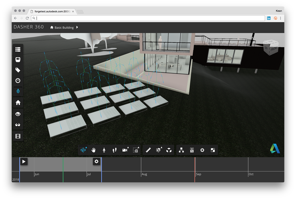Image resolution: width=296 pixels, height=199 pixels.
Task: Open the sidebar list panel icon
Action: [18, 49]
